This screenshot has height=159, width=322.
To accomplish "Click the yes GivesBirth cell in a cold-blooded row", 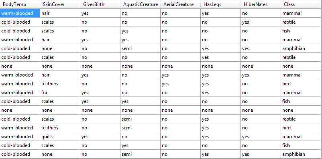I will [x=100, y=101].
